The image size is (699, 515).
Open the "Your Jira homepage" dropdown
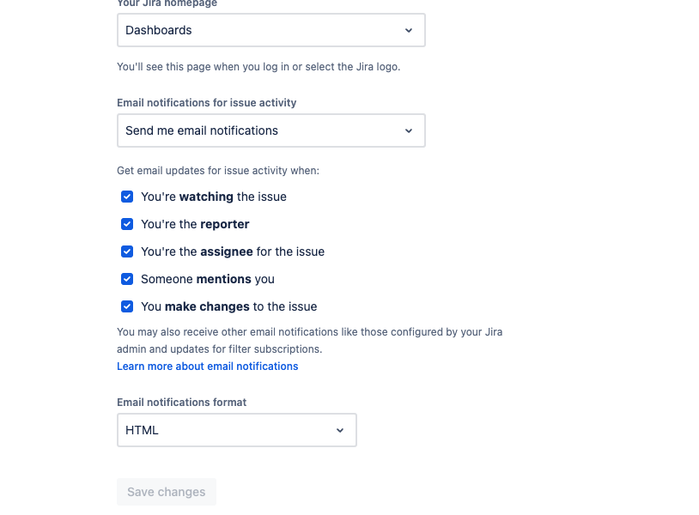click(270, 30)
